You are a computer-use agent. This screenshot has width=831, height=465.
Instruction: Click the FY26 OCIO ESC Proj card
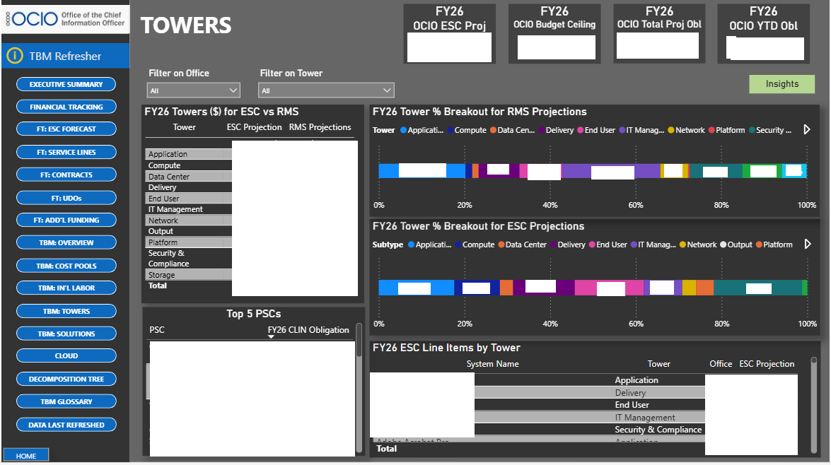(449, 34)
